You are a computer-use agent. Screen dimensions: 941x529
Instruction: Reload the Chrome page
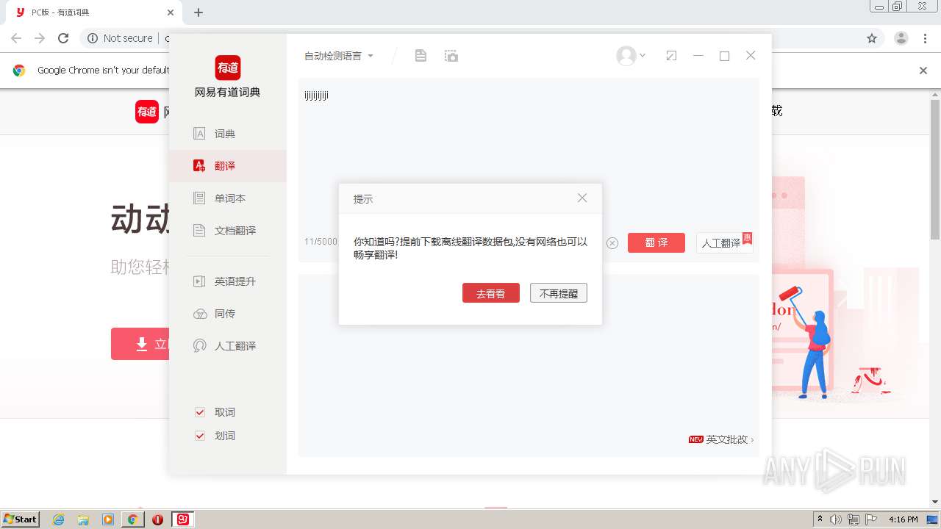63,38
